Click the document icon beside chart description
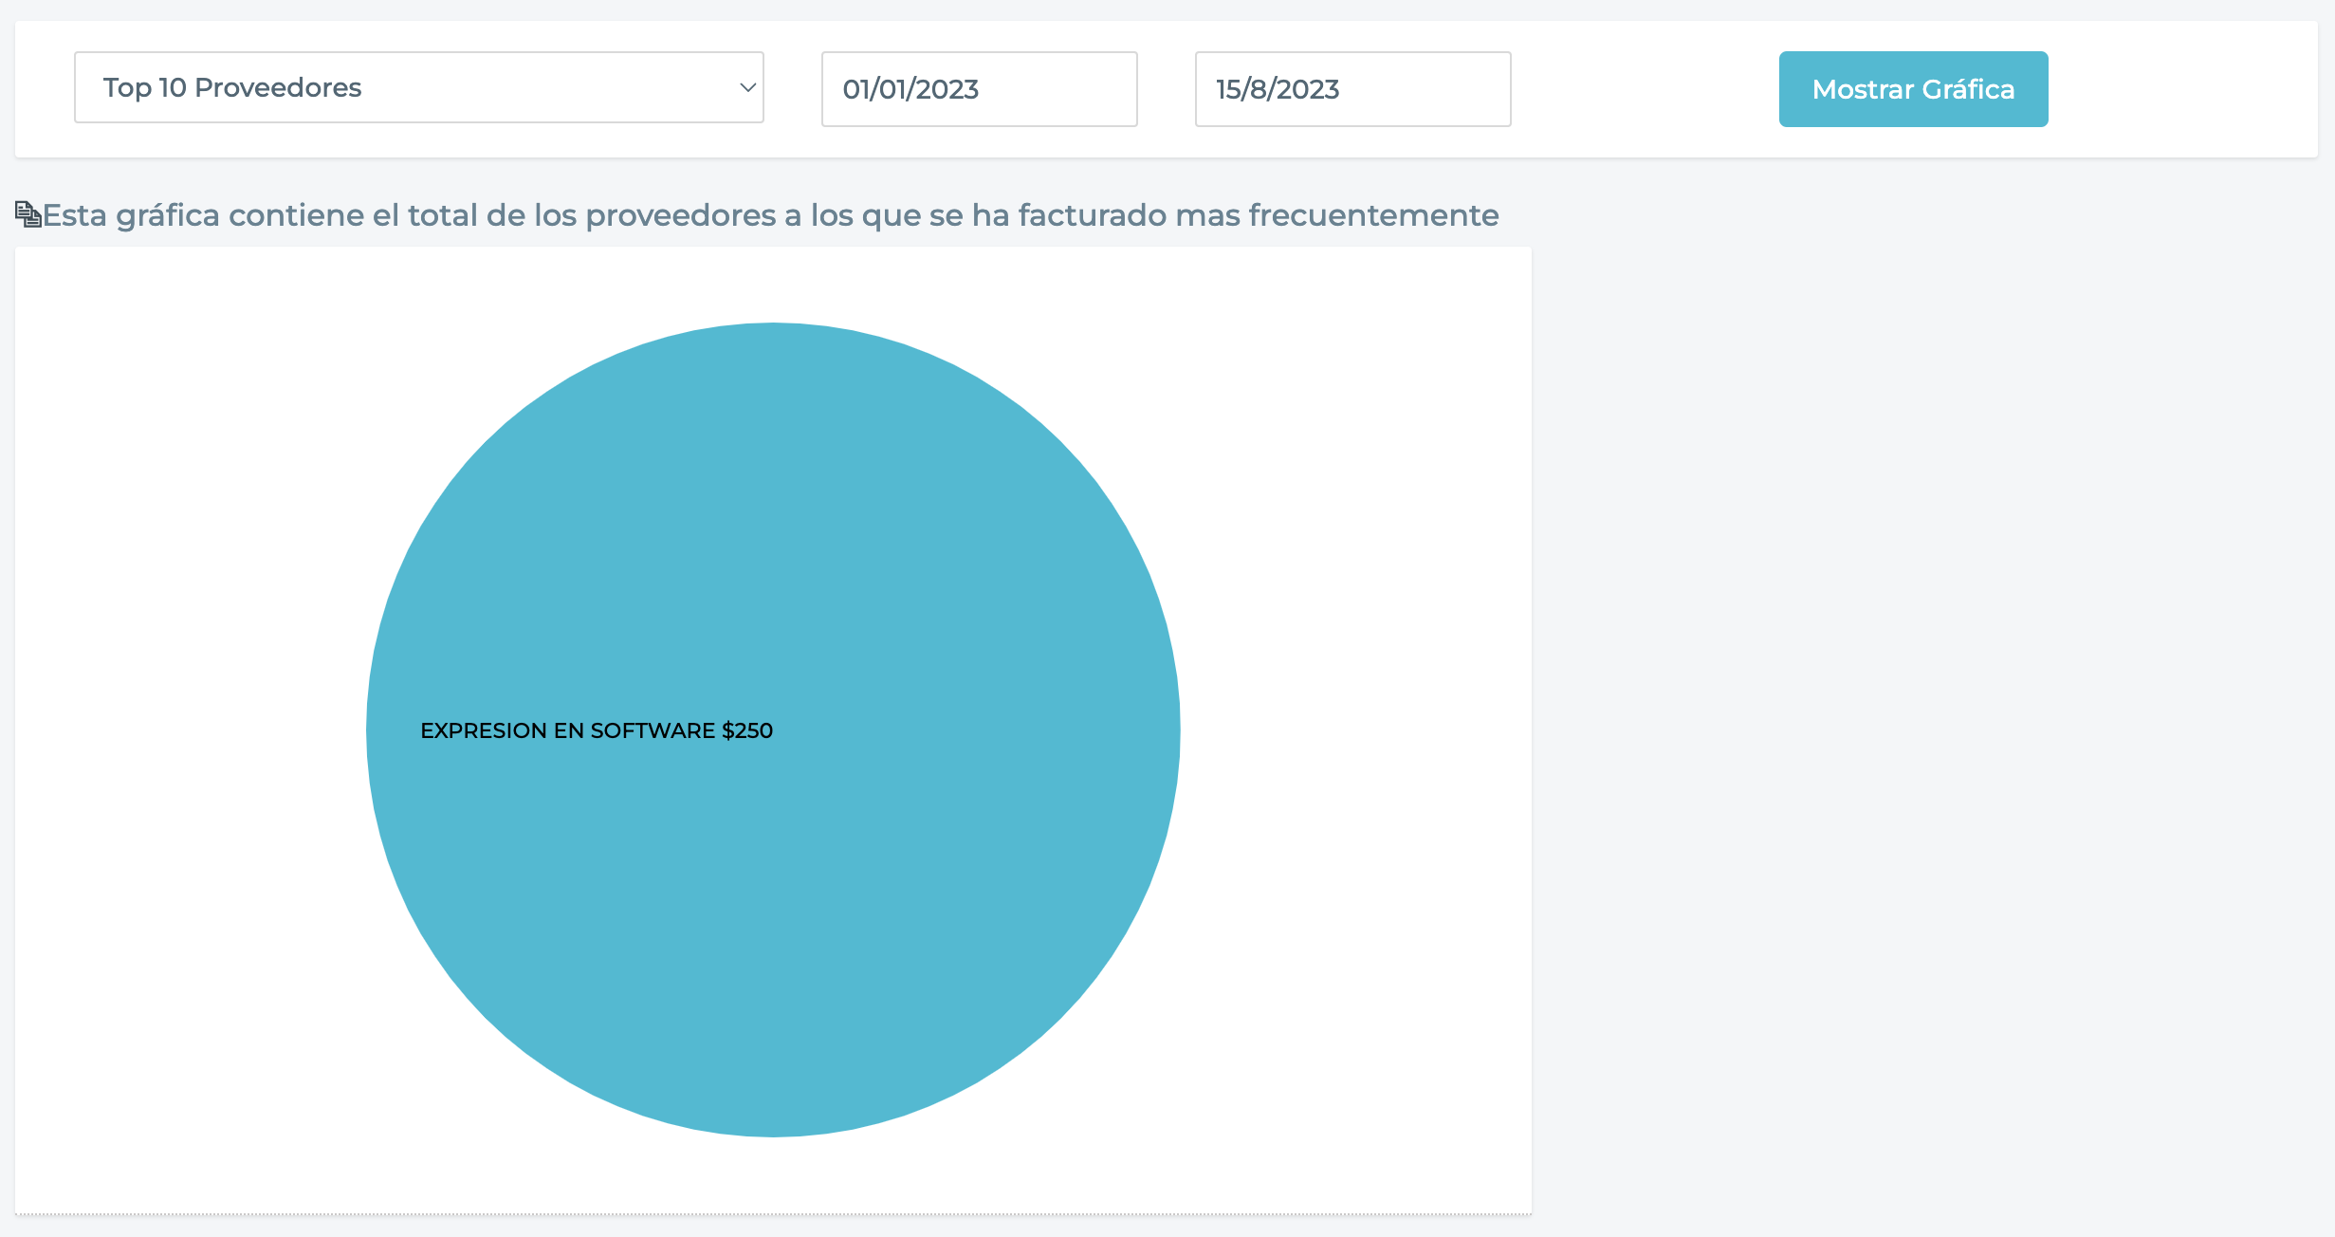The width and height of the screenshot is (2335, 1237). coord(28,214)
